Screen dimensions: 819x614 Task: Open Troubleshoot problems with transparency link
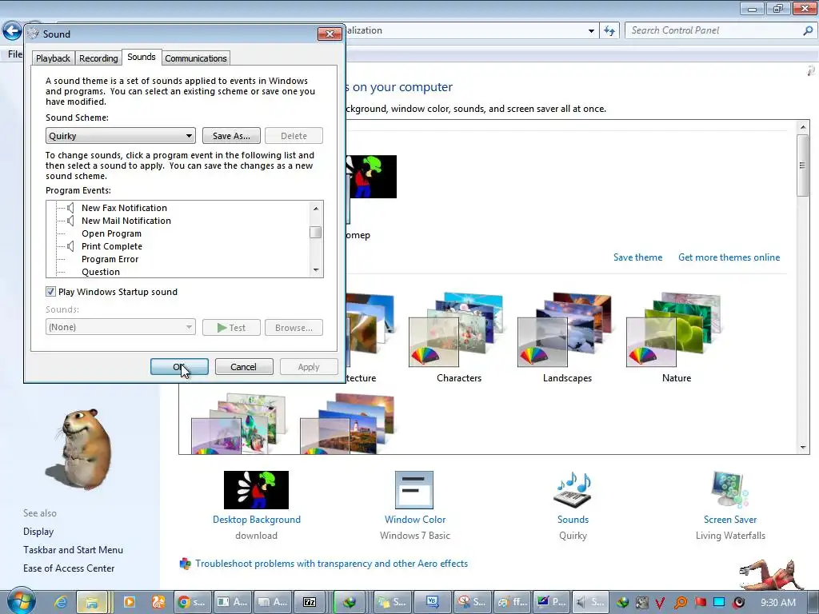pos(332,564)
